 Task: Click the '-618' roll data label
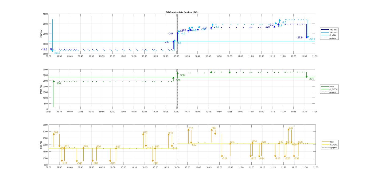(x=149, y=148)
